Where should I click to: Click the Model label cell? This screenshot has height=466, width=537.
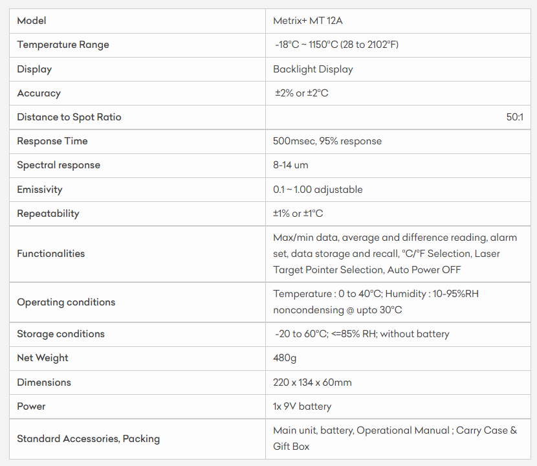tap(32, 21)
